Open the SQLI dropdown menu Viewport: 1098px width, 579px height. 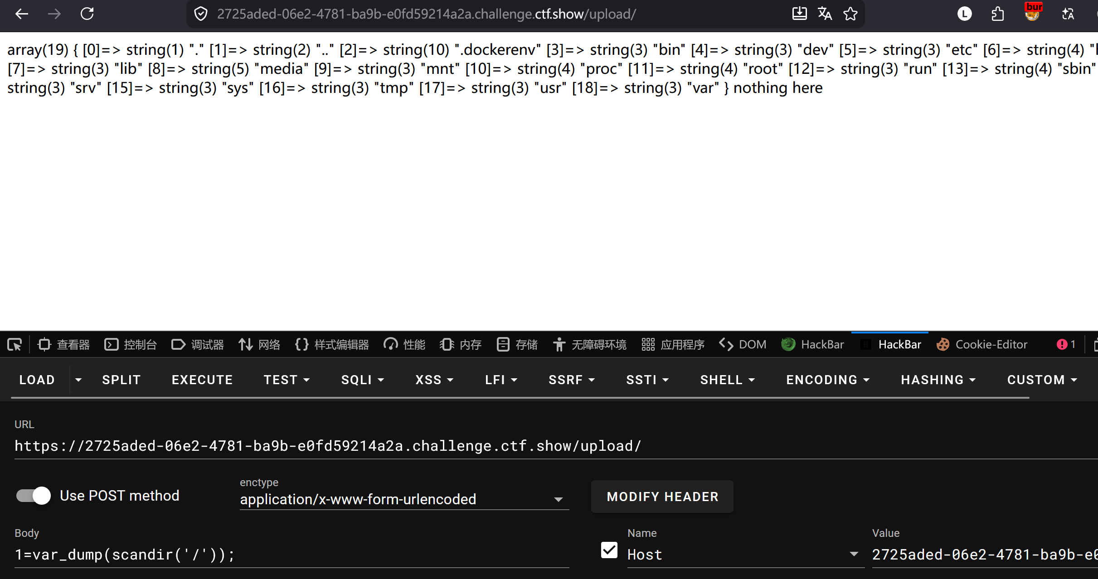[x=363, y=380]
